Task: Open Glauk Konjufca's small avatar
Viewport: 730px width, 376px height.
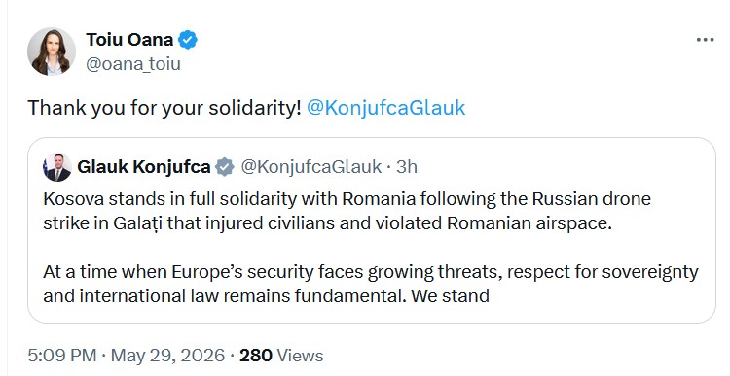Action: (56, 167)
